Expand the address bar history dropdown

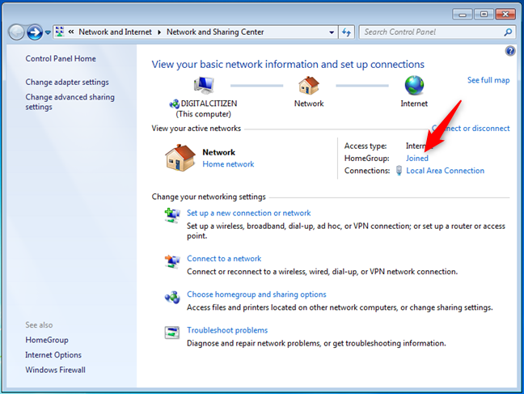pos(332,32)
